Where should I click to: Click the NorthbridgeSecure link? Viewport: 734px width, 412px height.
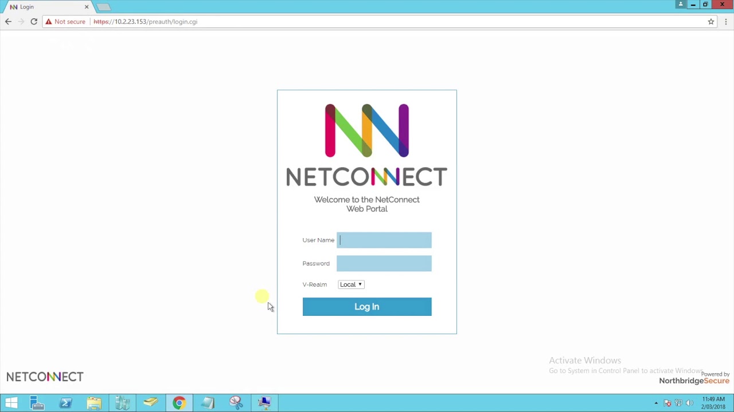(x=694, y=381)
